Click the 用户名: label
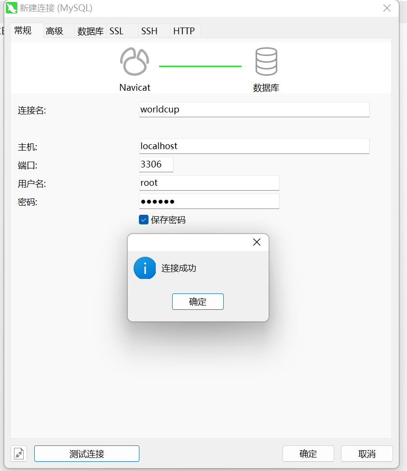Screen dimensions: 407x471 click(32, 183)
